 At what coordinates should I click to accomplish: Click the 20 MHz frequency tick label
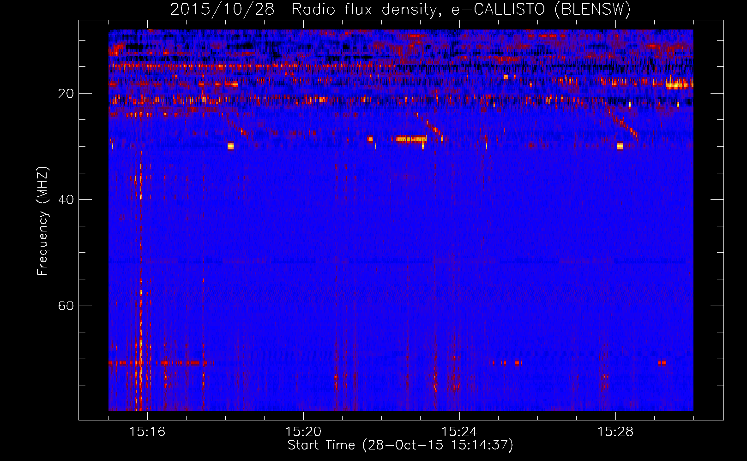66,94
